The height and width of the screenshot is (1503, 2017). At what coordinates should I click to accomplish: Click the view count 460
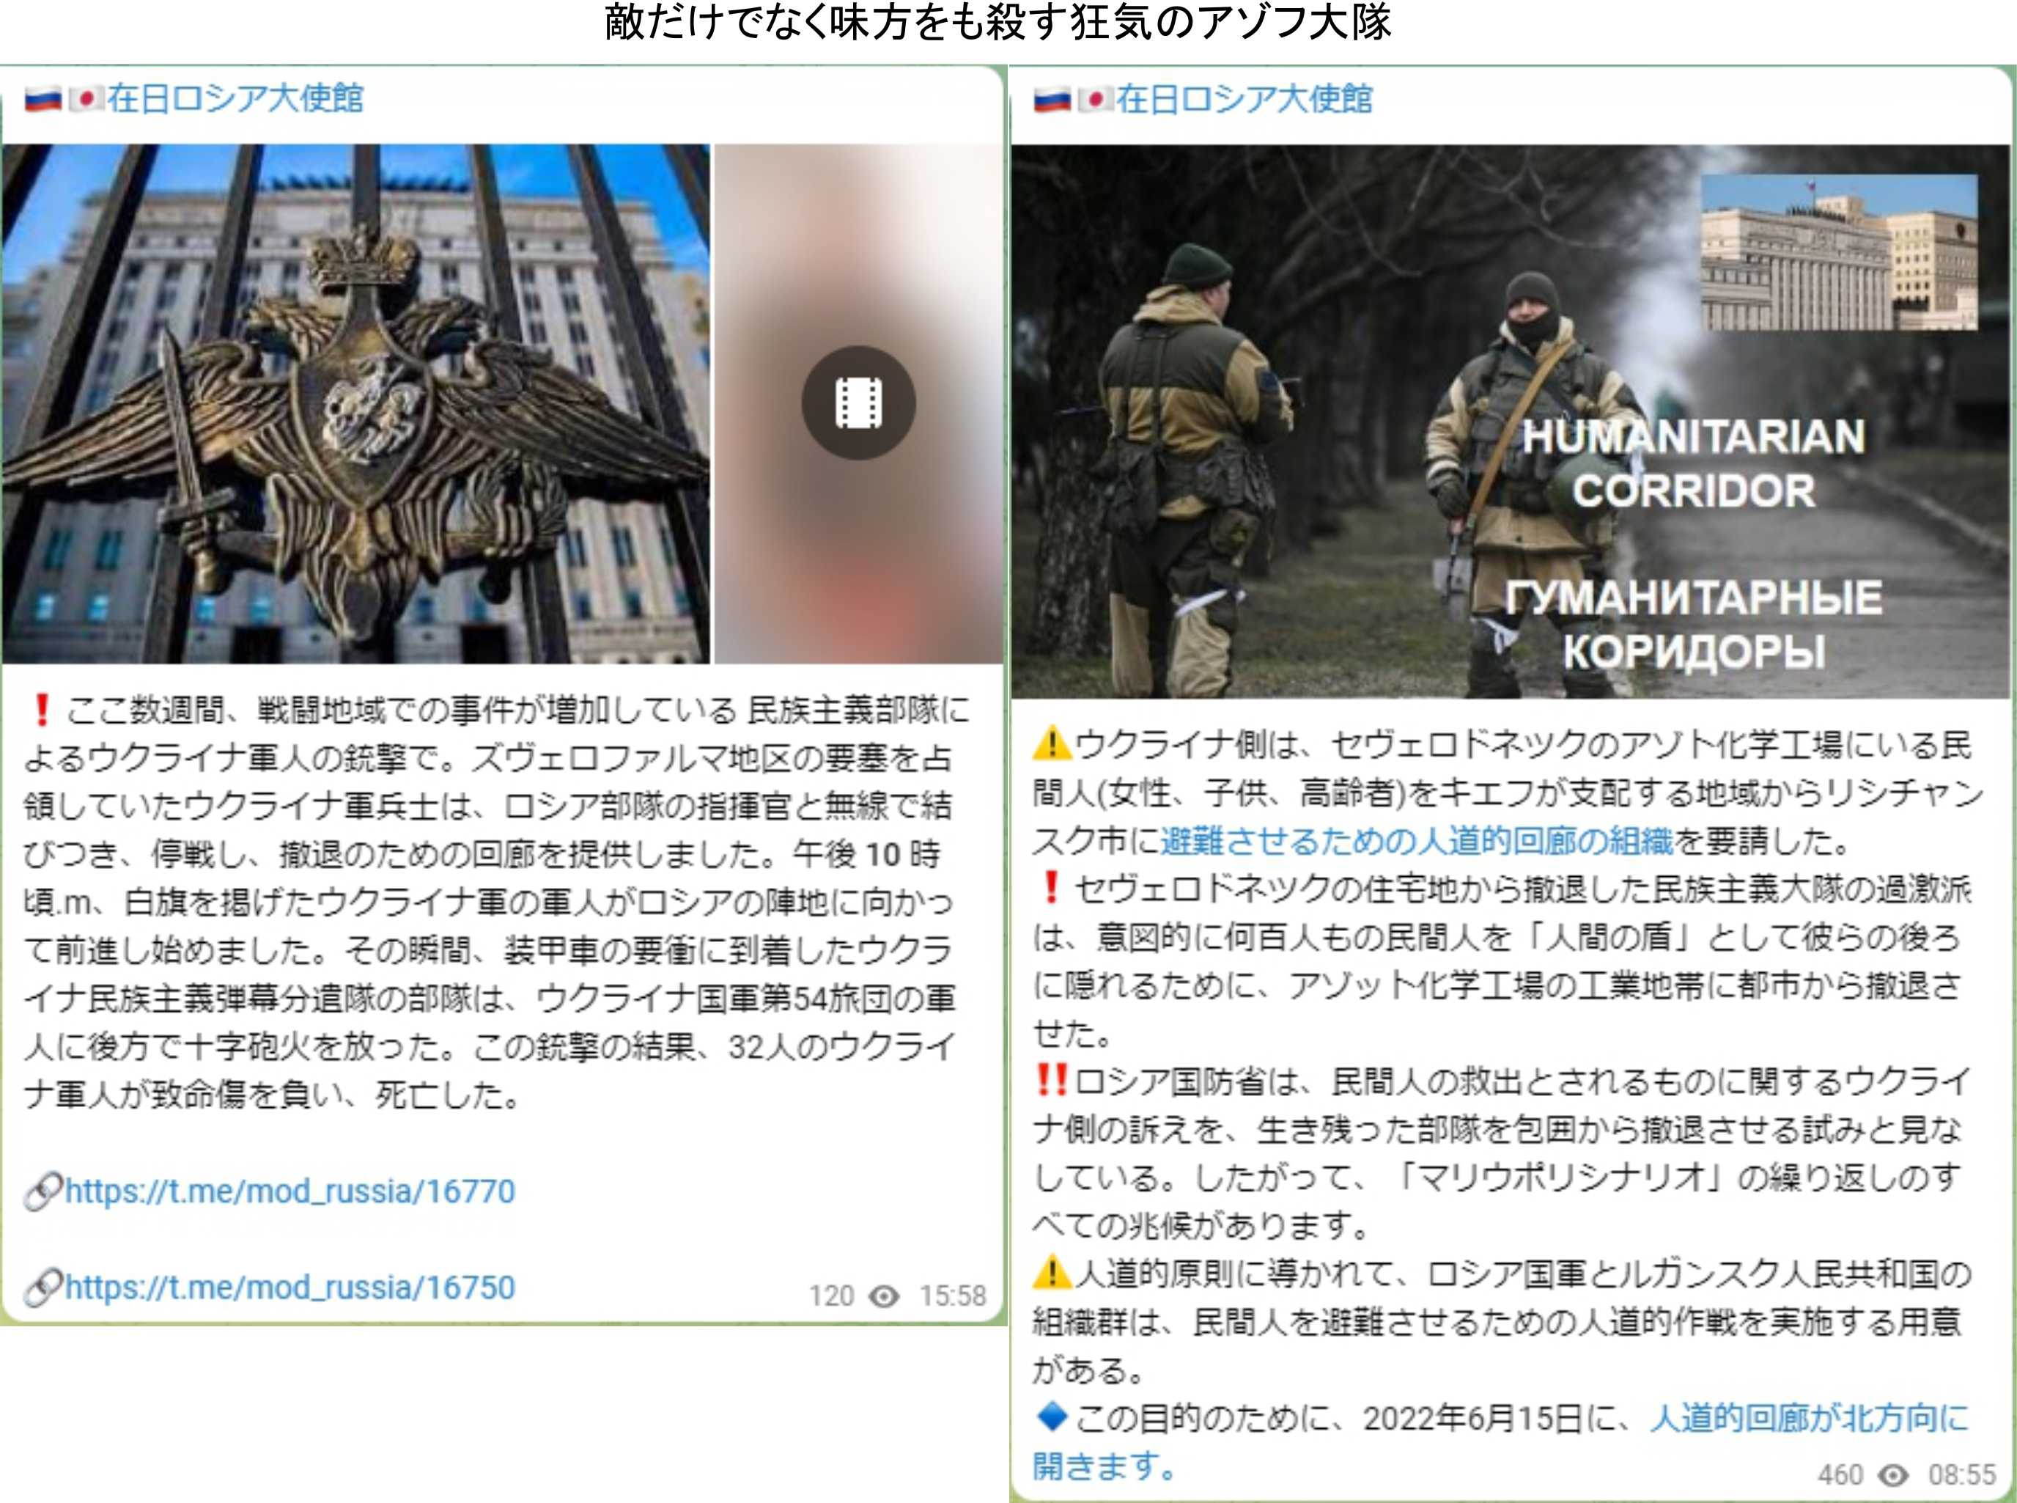point(1840,1475)
